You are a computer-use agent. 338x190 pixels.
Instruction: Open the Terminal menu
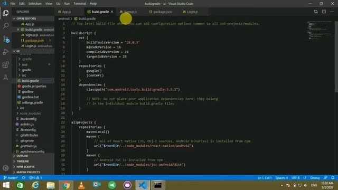[x=80, y=4]
